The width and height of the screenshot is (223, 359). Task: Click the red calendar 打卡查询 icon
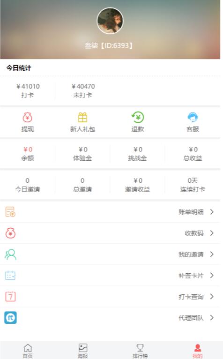(10, 296)
